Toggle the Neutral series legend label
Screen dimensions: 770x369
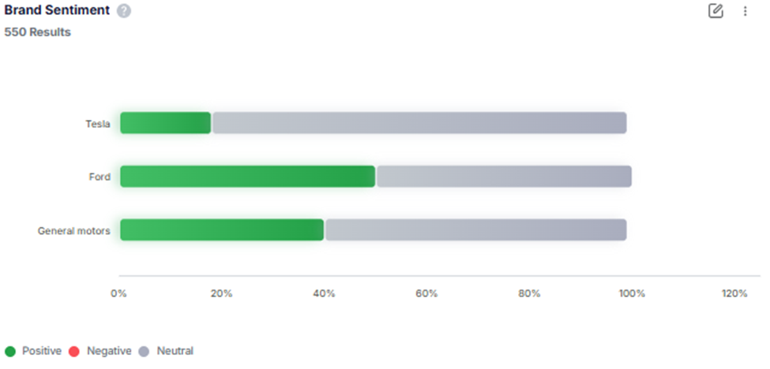(x=175, y=351)
